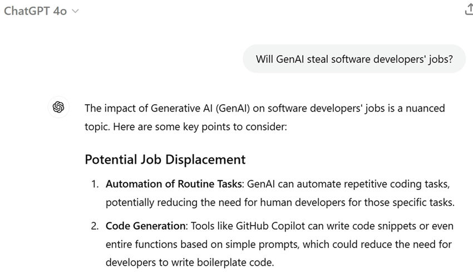The width and height of the screenshot is (473, 273).
Task: Click the user message bubble about GenAI
Action: pyautogui.click(x=354, y=59)
